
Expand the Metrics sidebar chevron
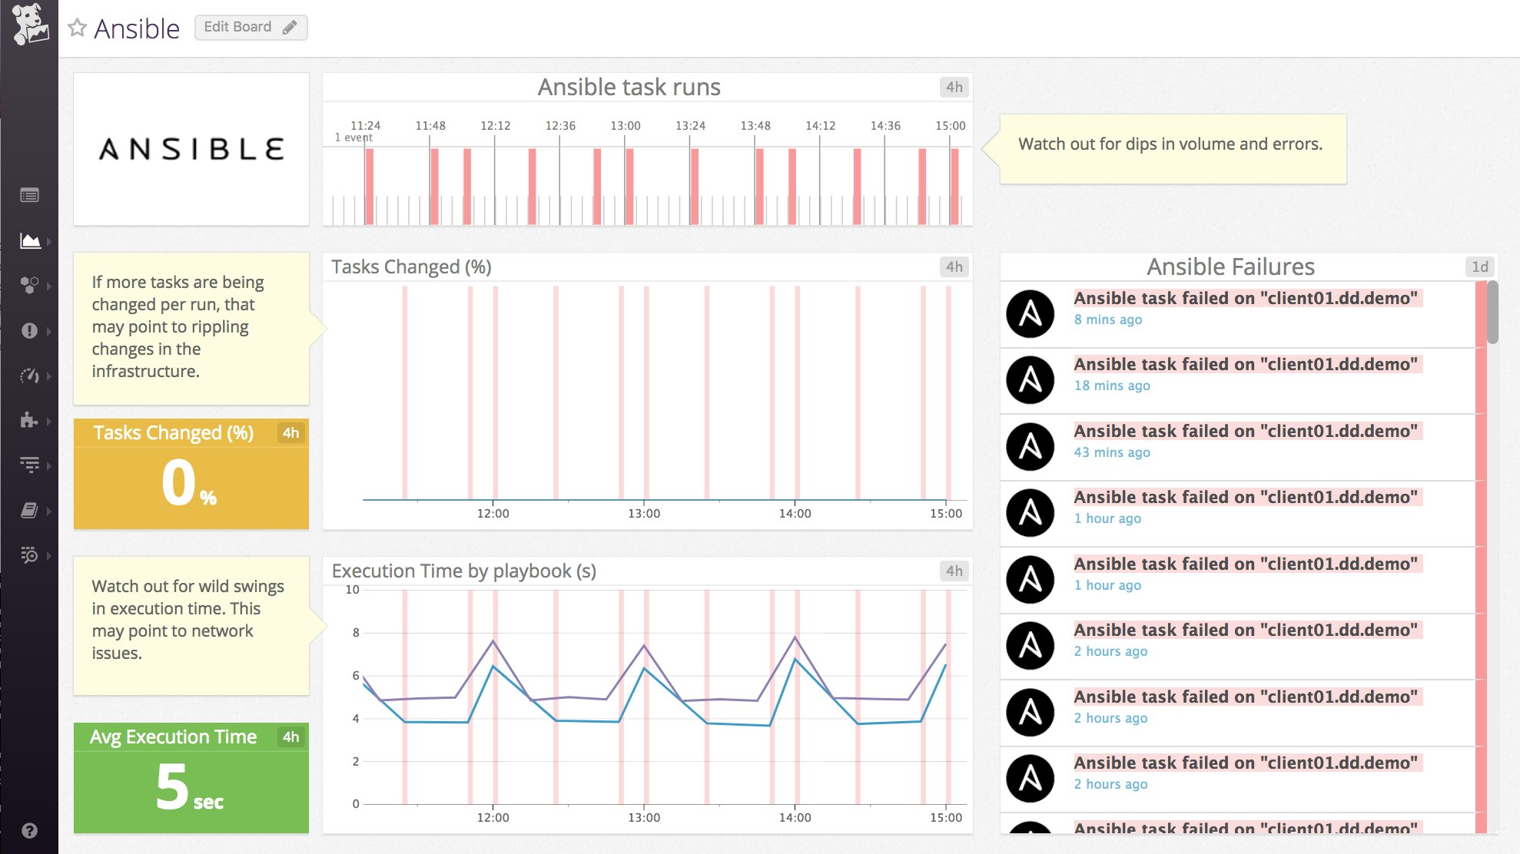click(49, 240)
